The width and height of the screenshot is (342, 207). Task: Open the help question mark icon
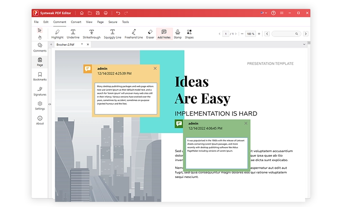coord(274,13)
